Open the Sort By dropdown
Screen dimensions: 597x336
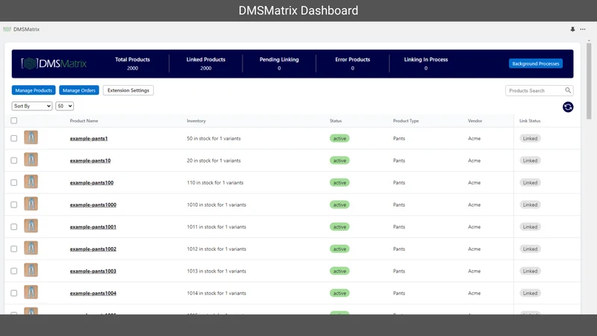click(32, 106)
